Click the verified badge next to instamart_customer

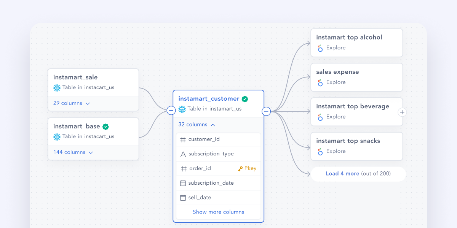pos(245,99)
